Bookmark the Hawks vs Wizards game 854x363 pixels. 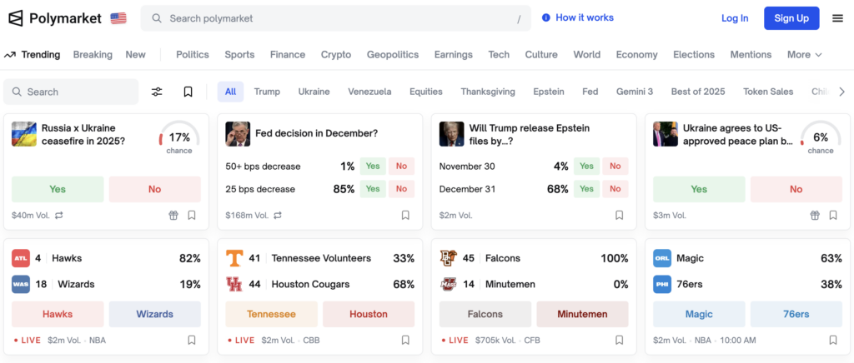pyautogui.click(x=192, y=340)
